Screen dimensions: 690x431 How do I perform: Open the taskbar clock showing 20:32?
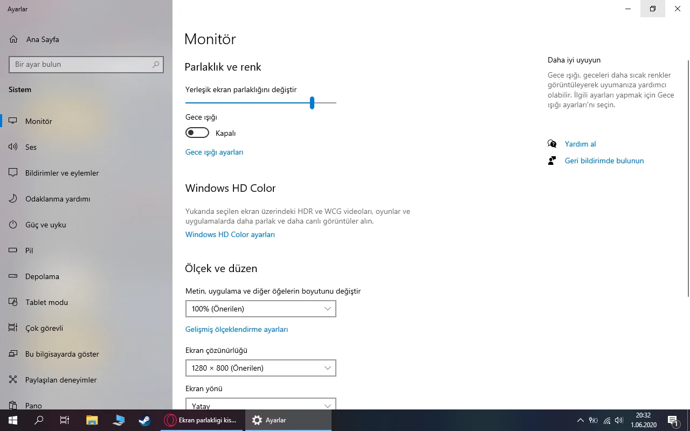pos(643,420)
